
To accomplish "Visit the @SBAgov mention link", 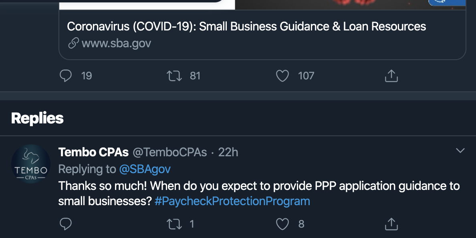I will coord(145,169).
